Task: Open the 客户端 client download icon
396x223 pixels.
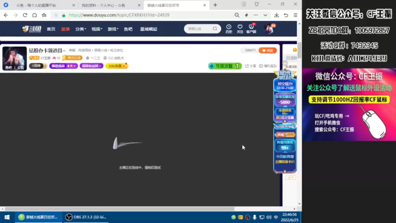Action: pos(251,29)
